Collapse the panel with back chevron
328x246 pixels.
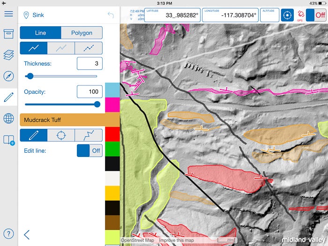tap(27, 234)
